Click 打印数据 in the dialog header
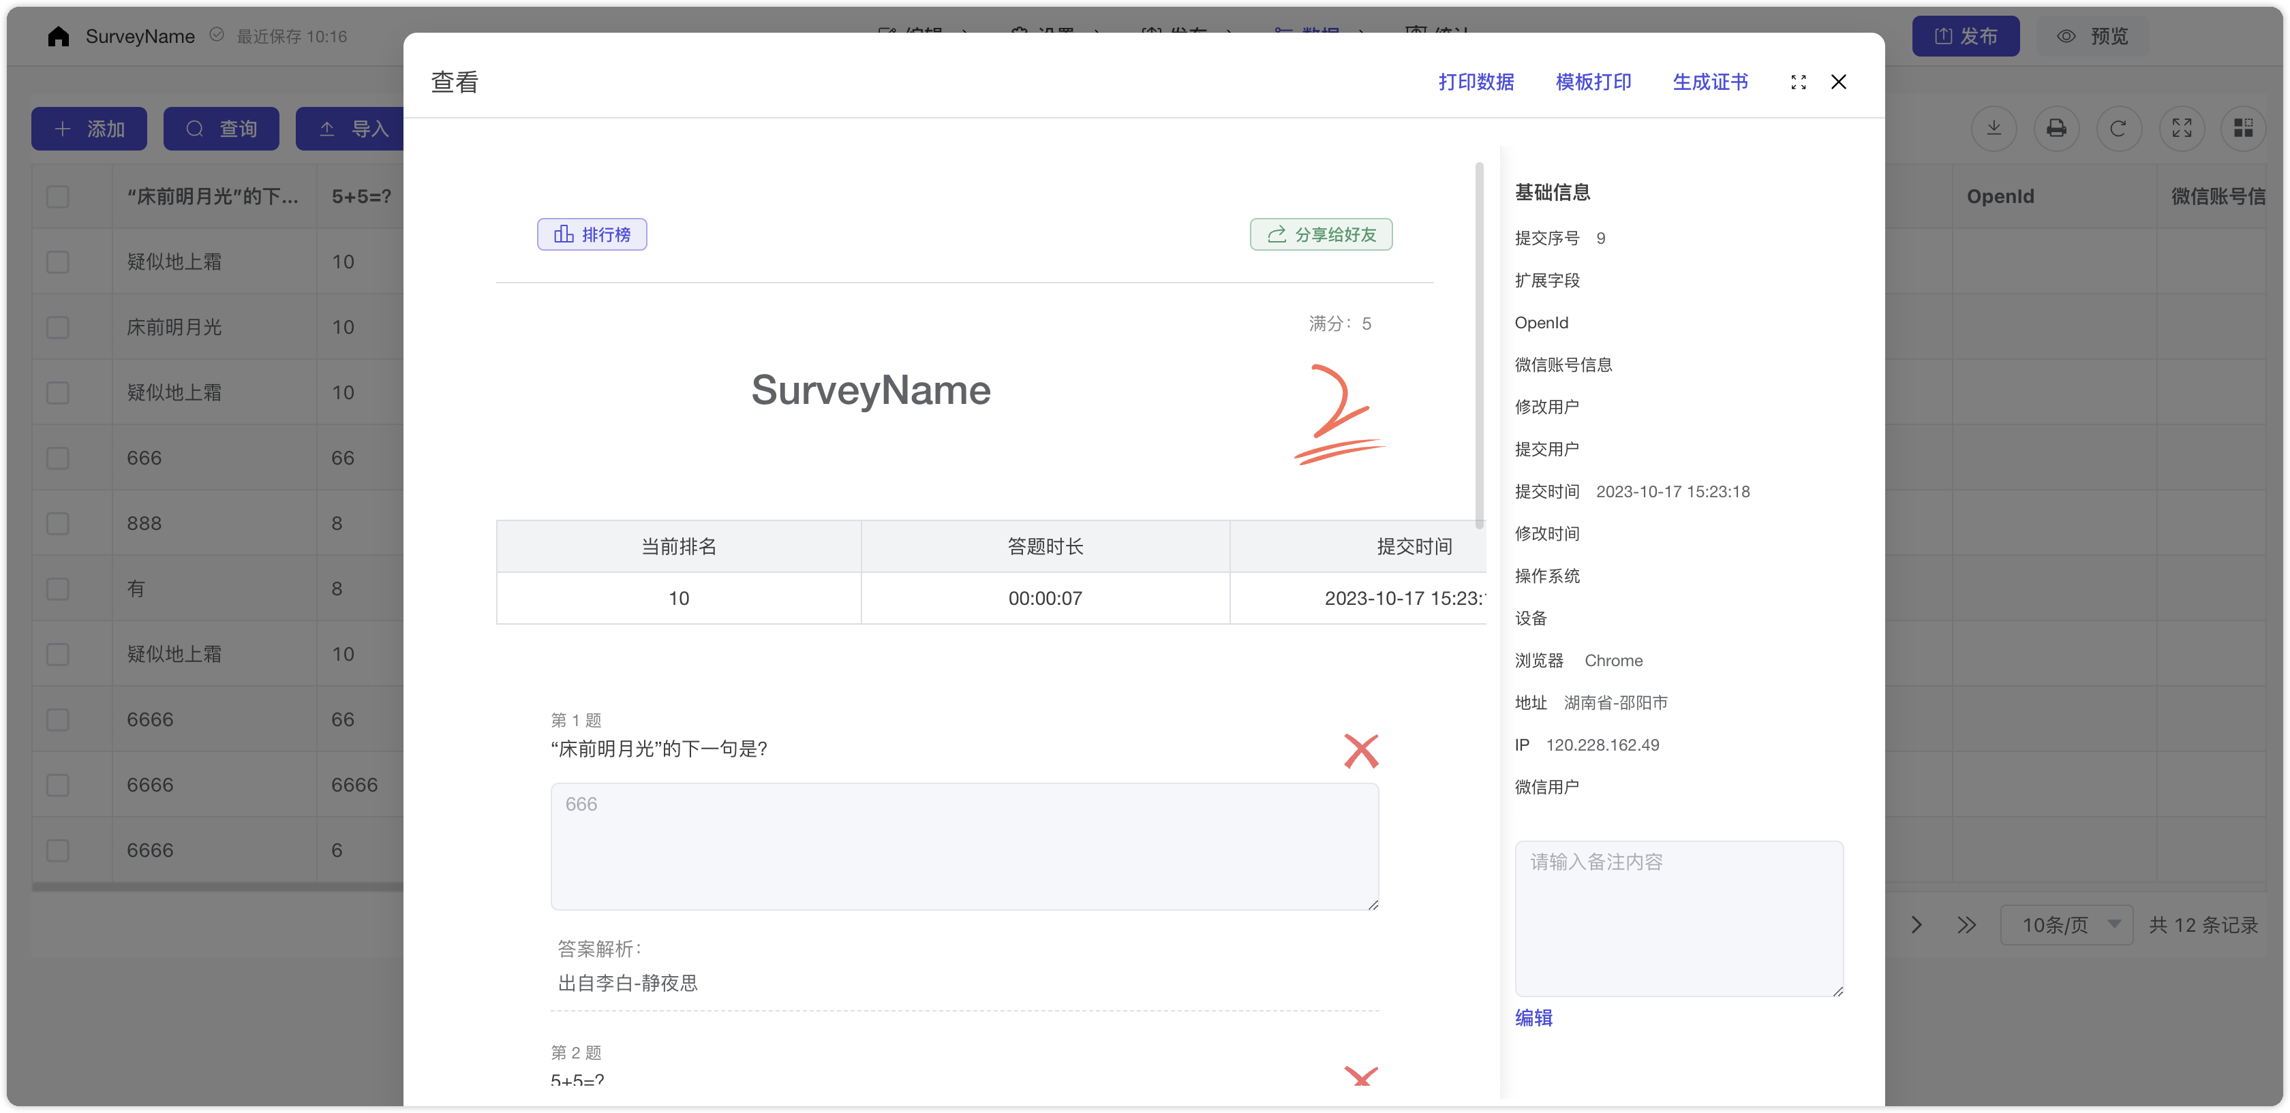This screenshot has height=1113, width=2290. pyautogui.click(x=1476, y=82)
